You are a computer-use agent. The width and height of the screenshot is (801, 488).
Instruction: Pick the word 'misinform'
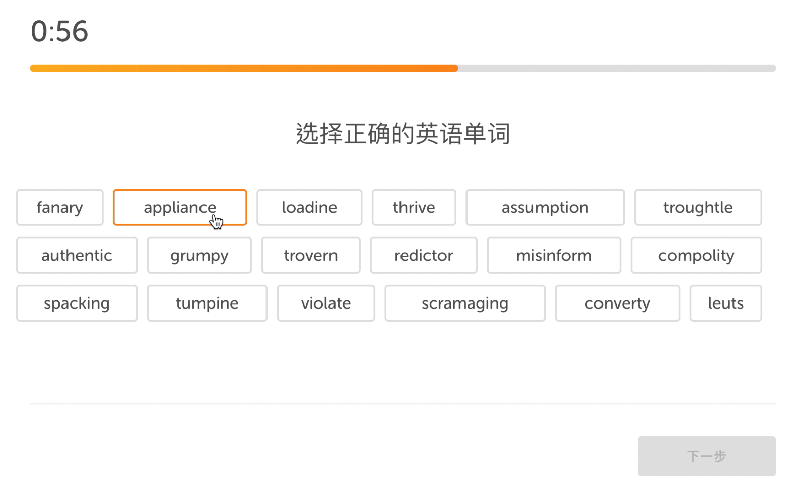pyautogui.click(x=554, y=255)
